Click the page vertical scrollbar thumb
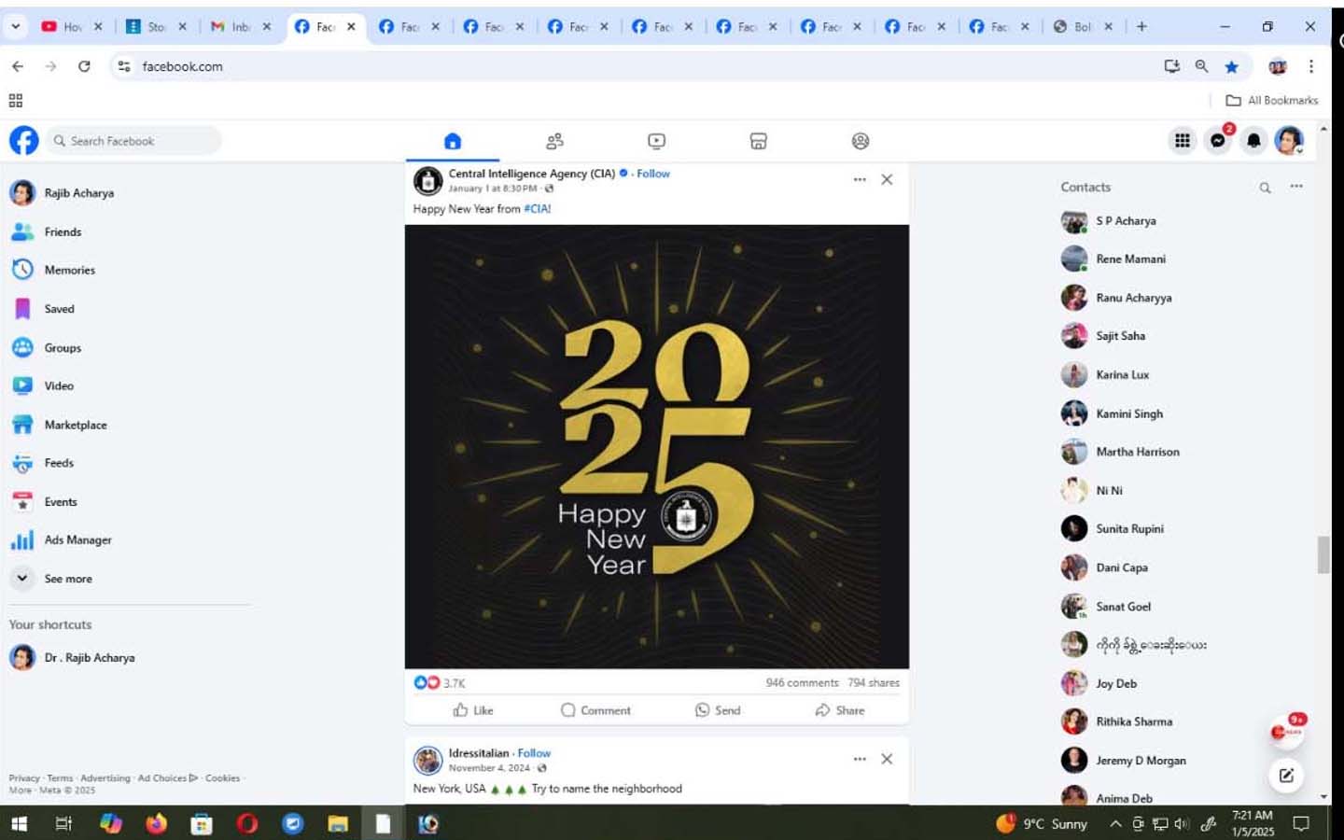 pyautogui.click(x=1323, y=555)
